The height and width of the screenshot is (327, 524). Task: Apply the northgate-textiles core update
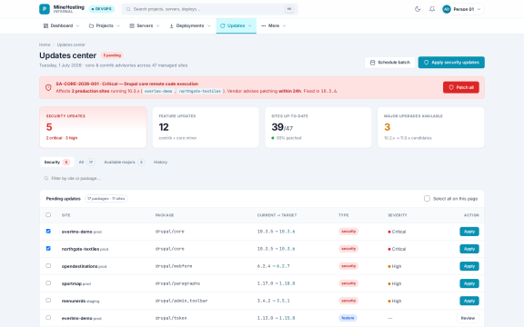[469, 249]
